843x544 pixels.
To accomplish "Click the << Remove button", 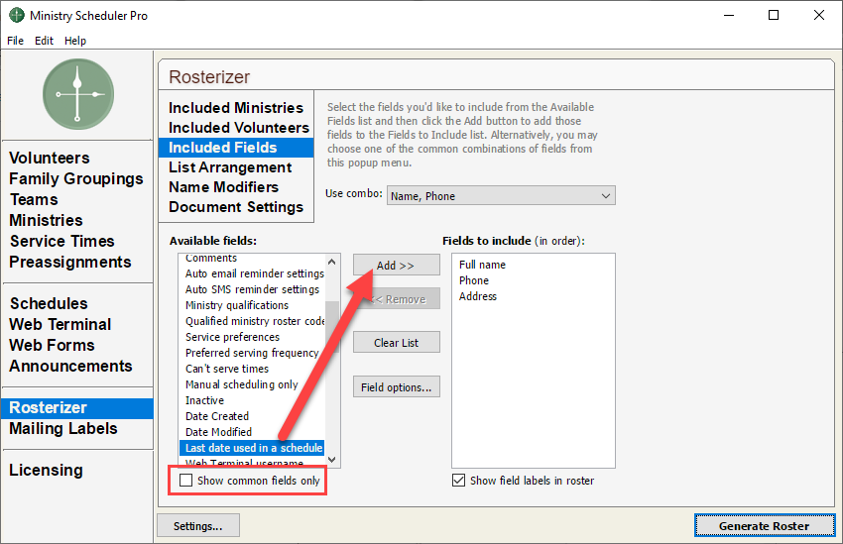I will [x=397, y=299].
